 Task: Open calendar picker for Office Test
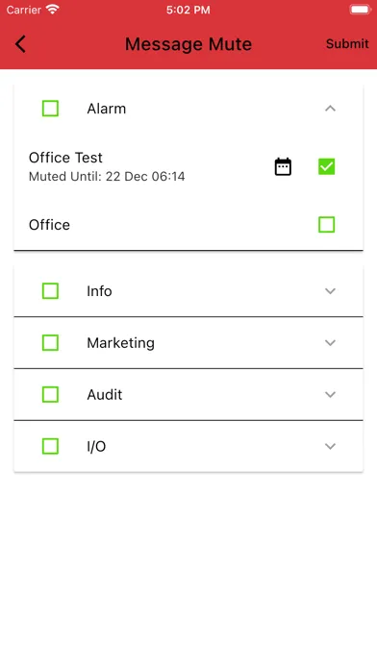[x=283, y=167]
